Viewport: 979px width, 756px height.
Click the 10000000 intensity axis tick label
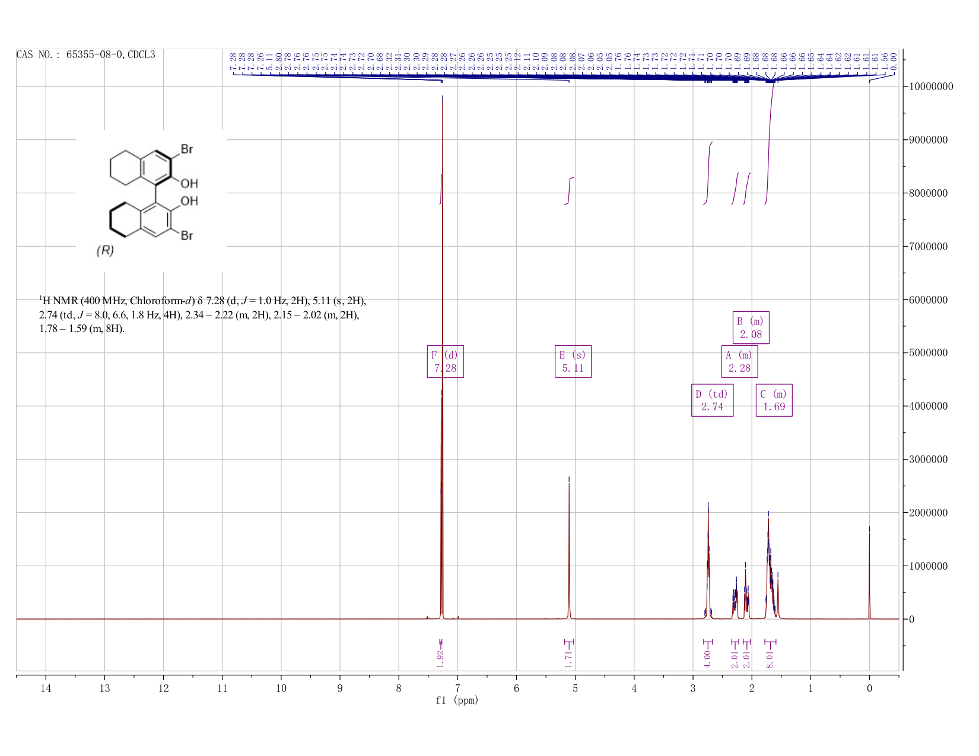931,87
